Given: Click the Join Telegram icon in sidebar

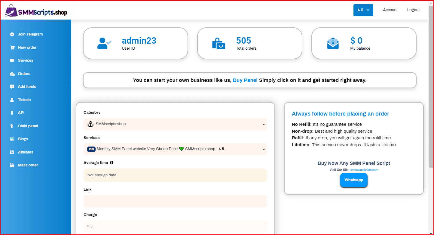Looking at the screenshot, I should 12,34.
